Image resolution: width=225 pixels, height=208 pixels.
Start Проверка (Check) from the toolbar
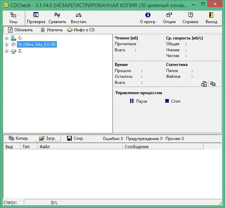(36, 18)
